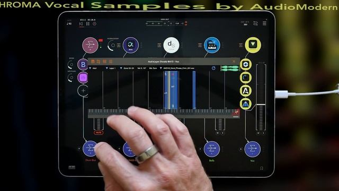Viewport: 339px width, 191px height.
Task: Pause playback in the AUM transport
Action: [x=88, y=24]
